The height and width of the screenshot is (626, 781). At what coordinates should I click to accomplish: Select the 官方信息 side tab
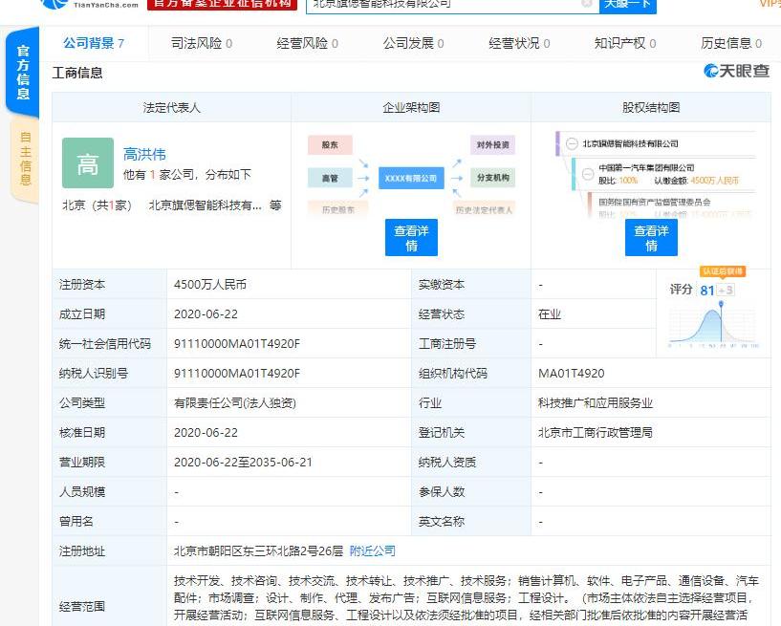coord(23,73)
